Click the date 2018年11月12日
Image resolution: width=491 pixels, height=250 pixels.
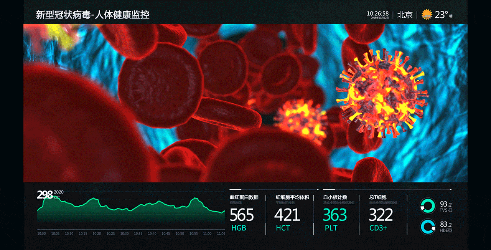[x=381, y=18]
